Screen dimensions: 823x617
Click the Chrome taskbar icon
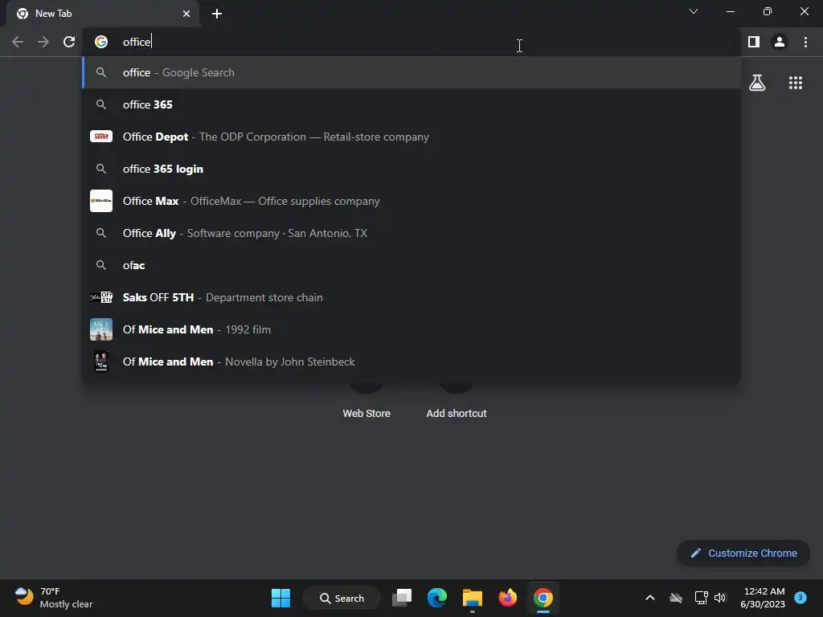click(543, 598)
